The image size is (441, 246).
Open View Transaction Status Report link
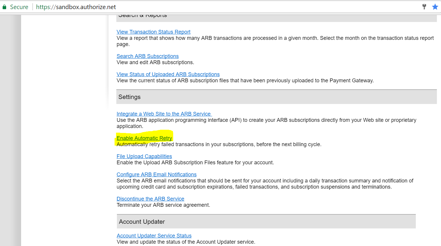pos(153,32)
